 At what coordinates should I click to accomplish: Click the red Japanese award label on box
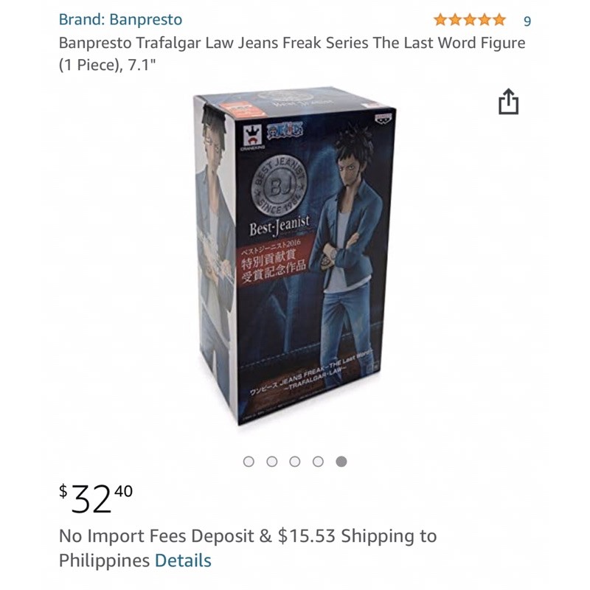(x=273, y=260)
